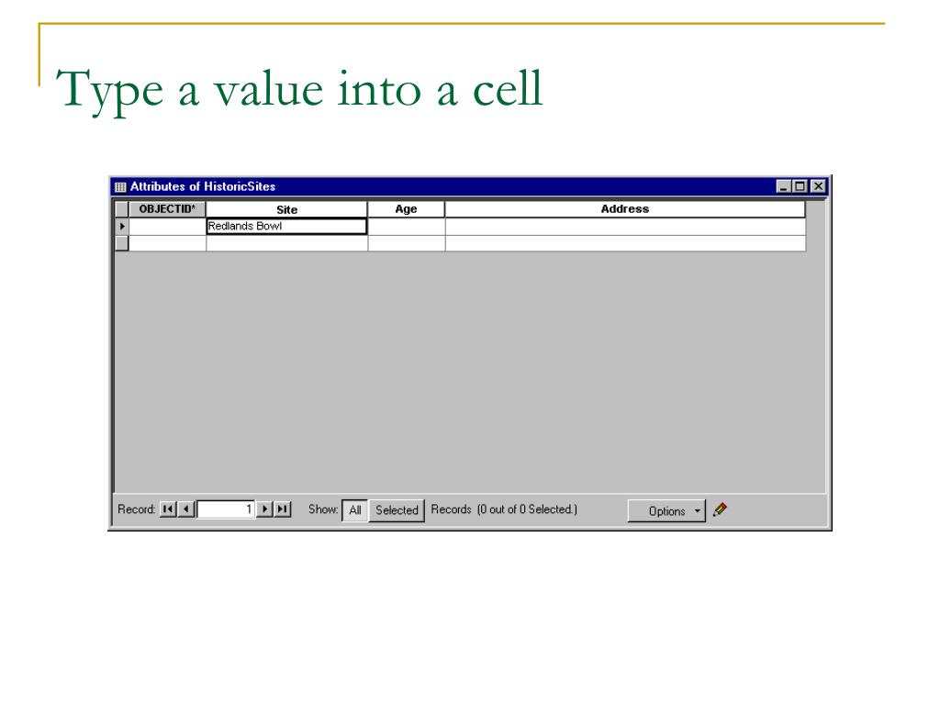Image resolution: width=940 pixels, height=705 pixels.
Task: Click the OBJECTID* column header
Action: coord(167,208)
